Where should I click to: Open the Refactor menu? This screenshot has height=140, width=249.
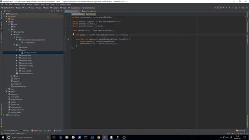(x=37, y=4)
